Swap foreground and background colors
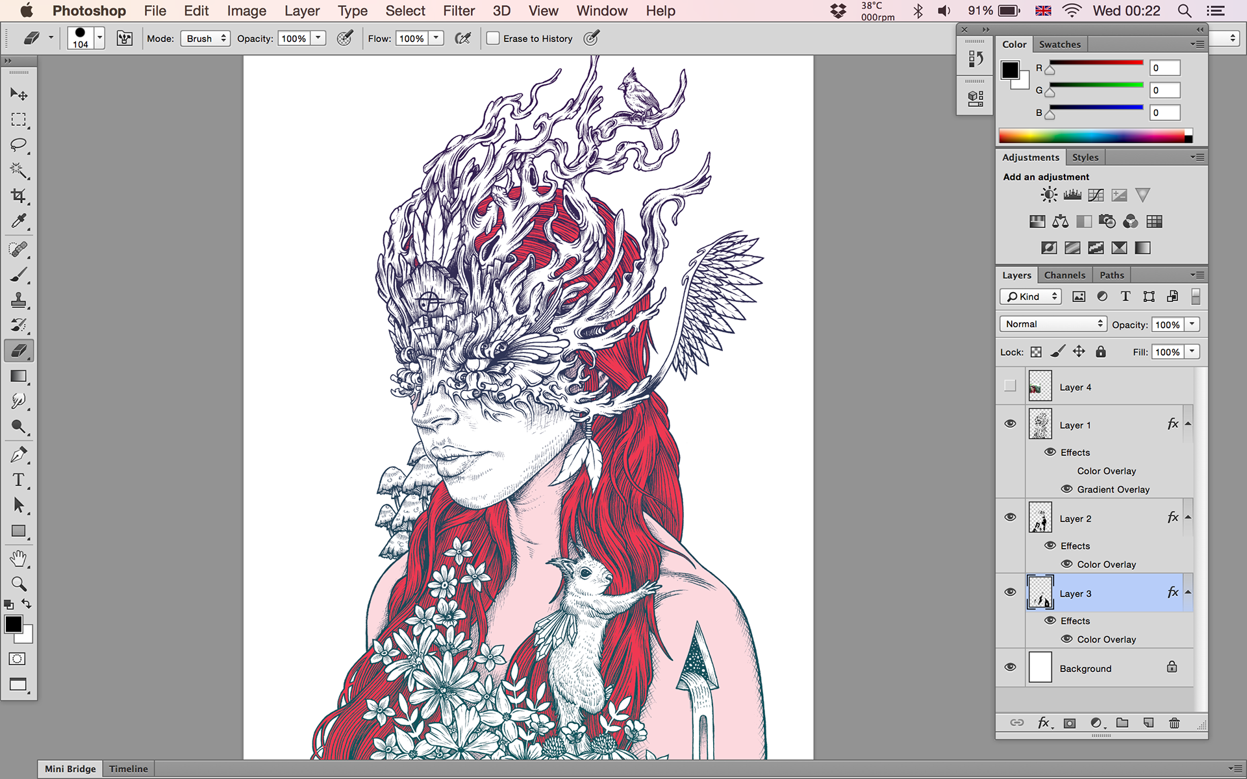1247x779 pixels. point(27,604)
